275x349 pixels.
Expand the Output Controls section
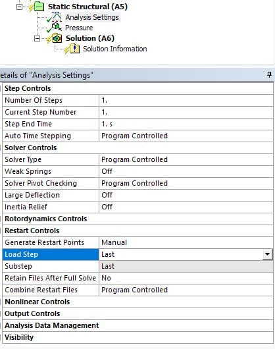32,313
